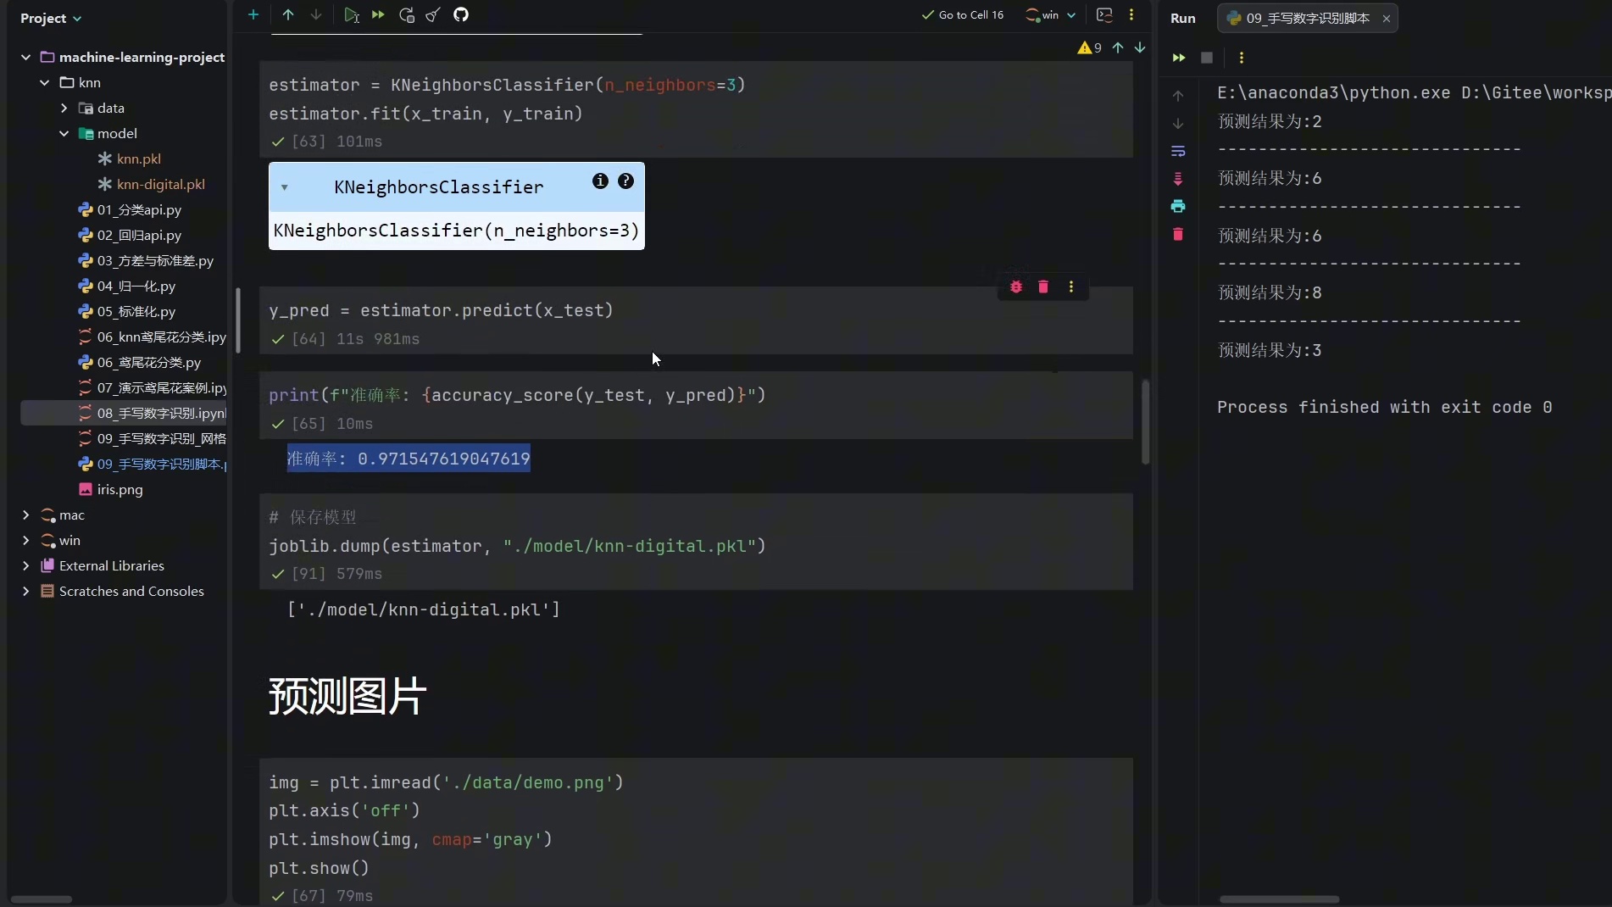Open the win kernel dropdown
This screenshot has height=907, width=1612.
[x=1051, y=14]
